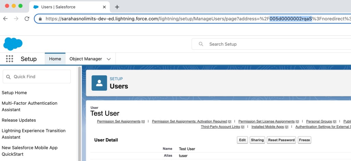This screenshot has height=161, width=351.
Task: Open New Salesforce Mobile App QuickStart
Action: point(29,151)
